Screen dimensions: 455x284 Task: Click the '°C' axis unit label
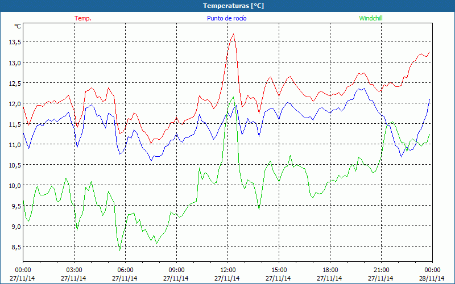pos(18,26)
